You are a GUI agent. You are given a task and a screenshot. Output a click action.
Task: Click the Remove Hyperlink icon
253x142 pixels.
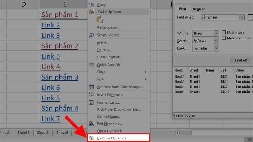pos(91,138)
